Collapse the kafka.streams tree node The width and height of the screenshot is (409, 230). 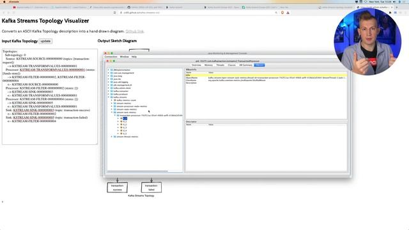109,97
